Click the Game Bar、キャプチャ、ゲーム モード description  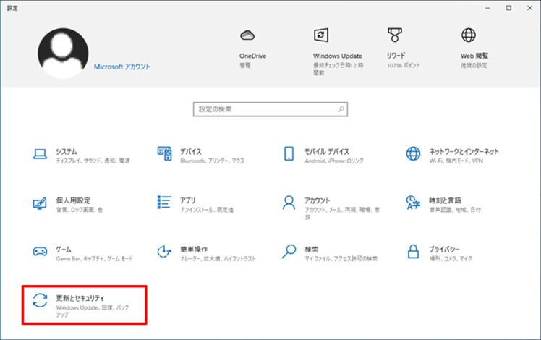click(x=94, y=259)
